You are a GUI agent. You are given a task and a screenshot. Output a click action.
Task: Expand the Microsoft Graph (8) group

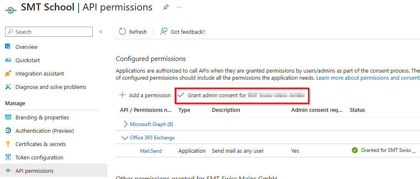(126, 124)
